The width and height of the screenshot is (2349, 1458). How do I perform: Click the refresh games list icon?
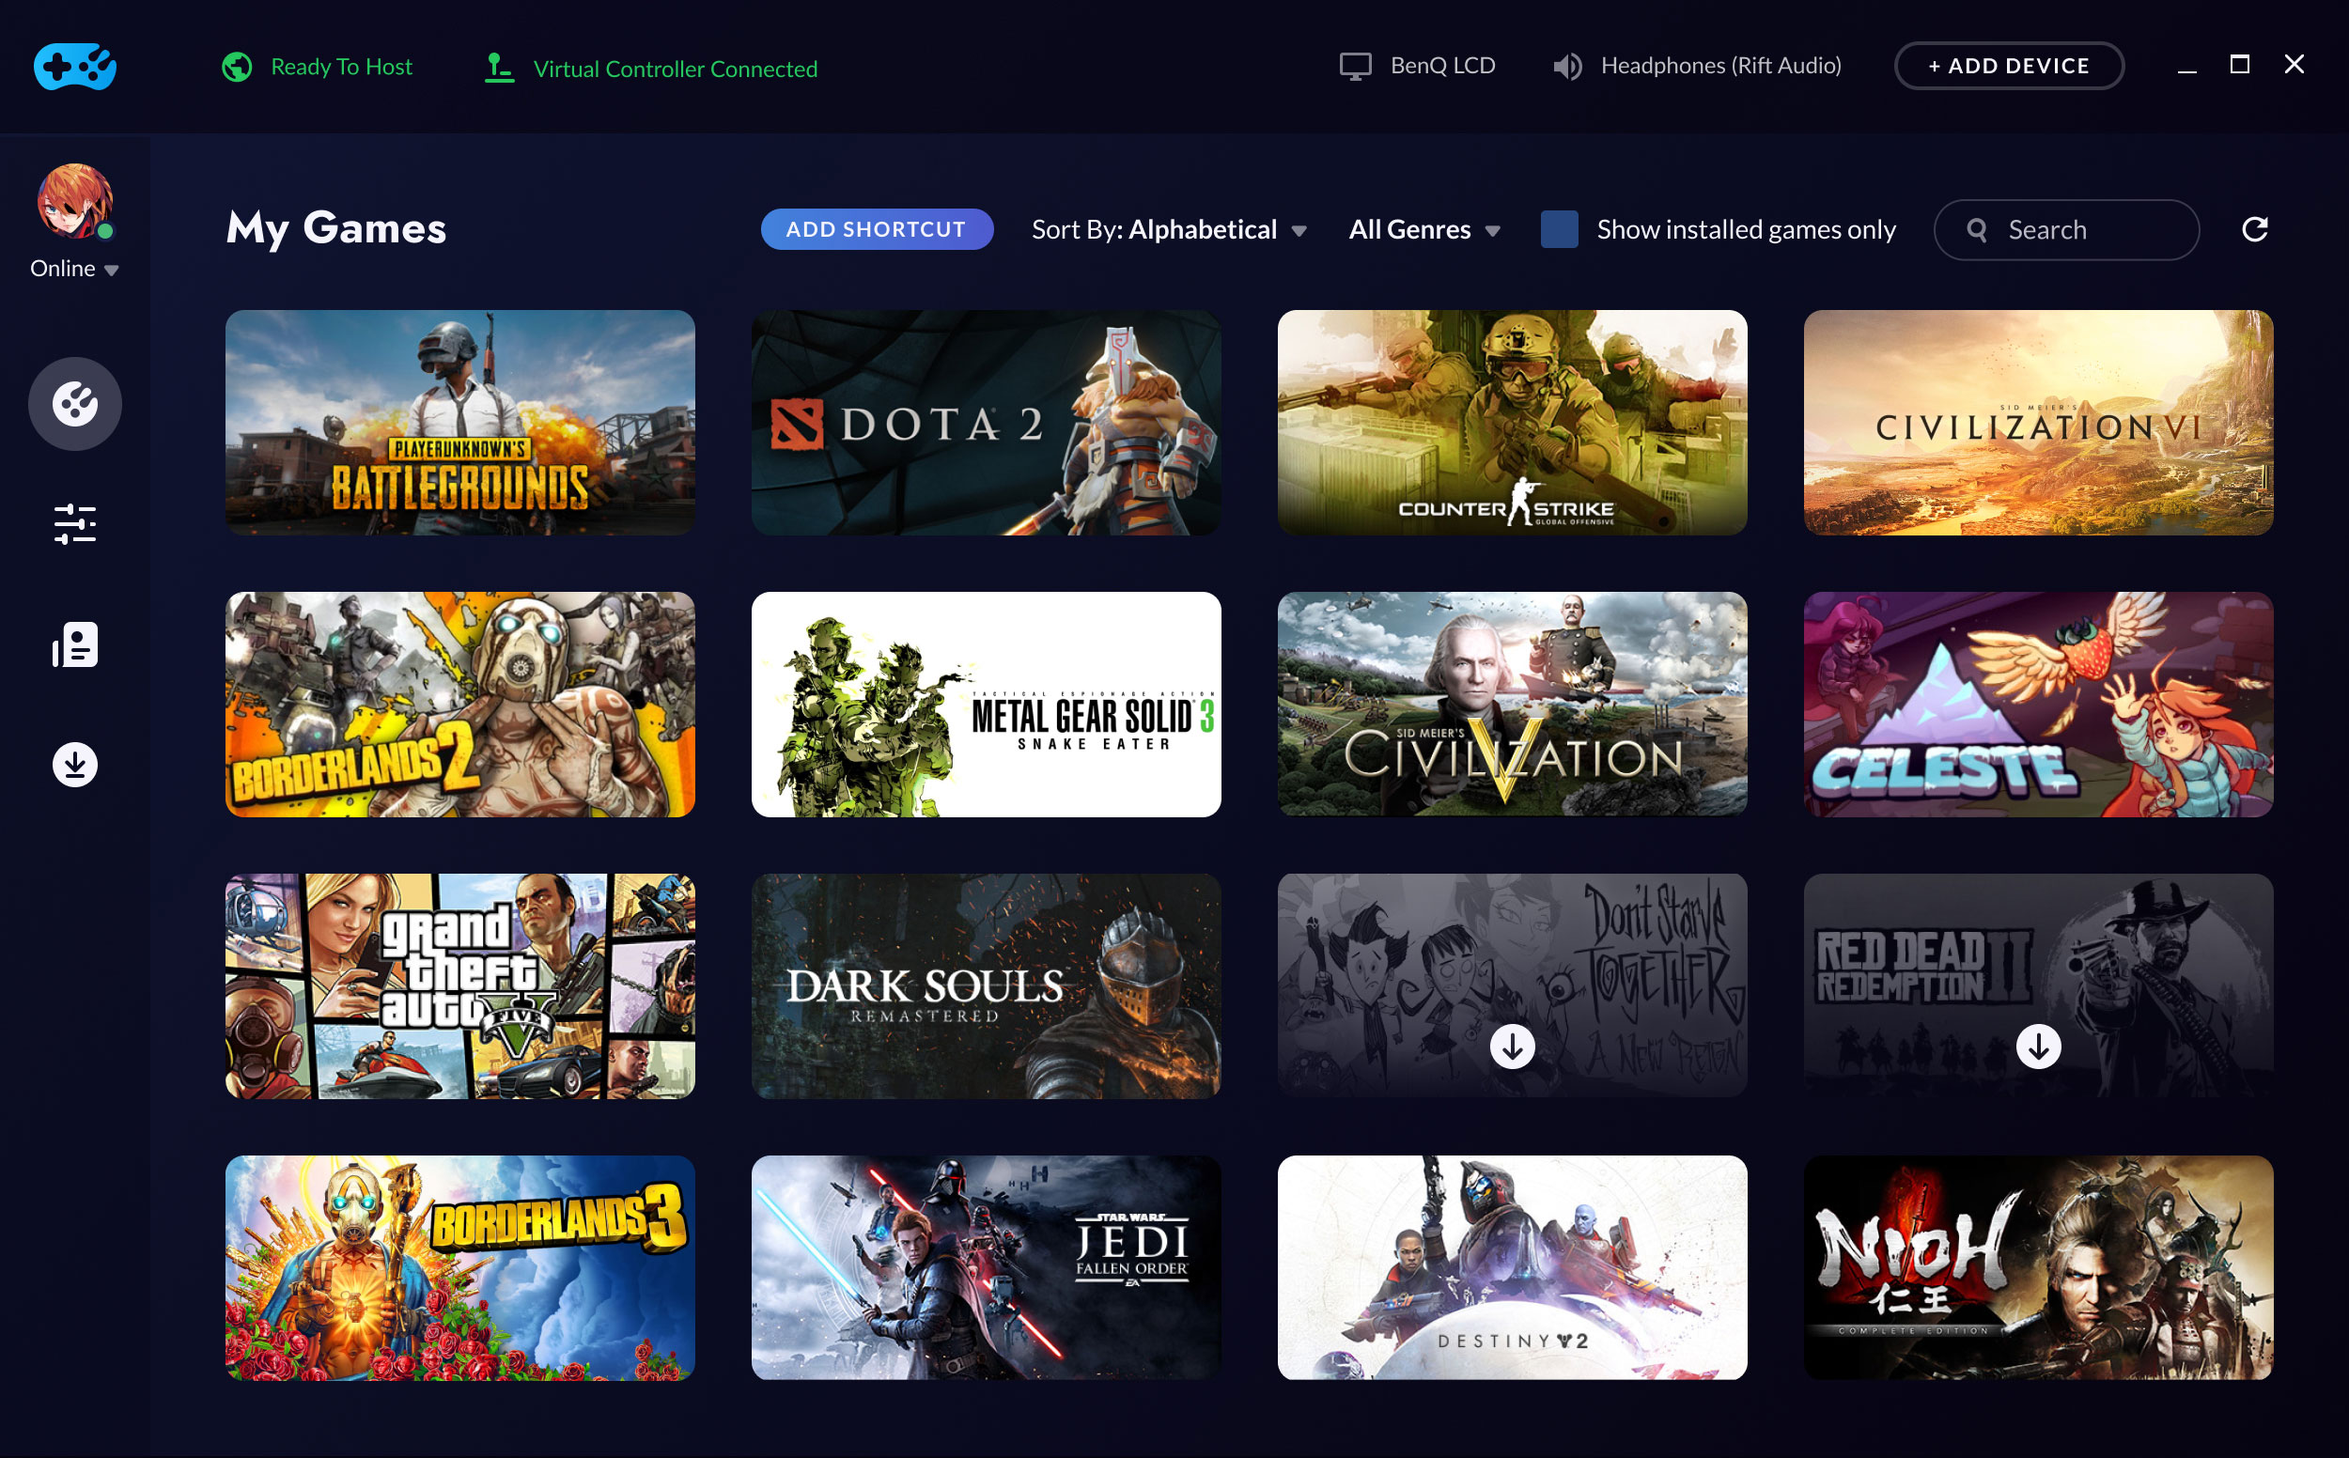click(x=2254, y=229)
